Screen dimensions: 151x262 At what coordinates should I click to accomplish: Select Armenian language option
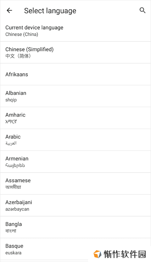75,162
